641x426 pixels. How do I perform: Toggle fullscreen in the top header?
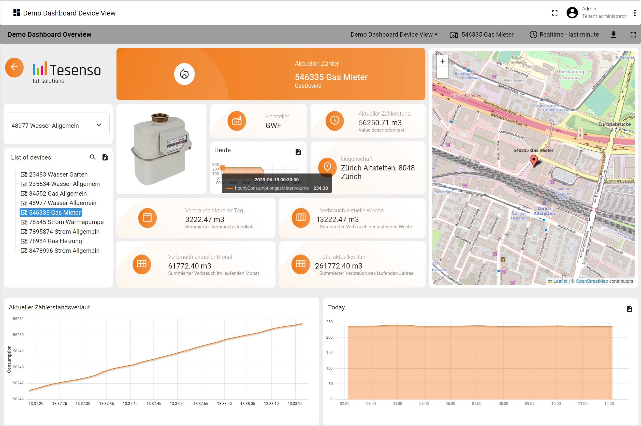(x=555, y=13)
